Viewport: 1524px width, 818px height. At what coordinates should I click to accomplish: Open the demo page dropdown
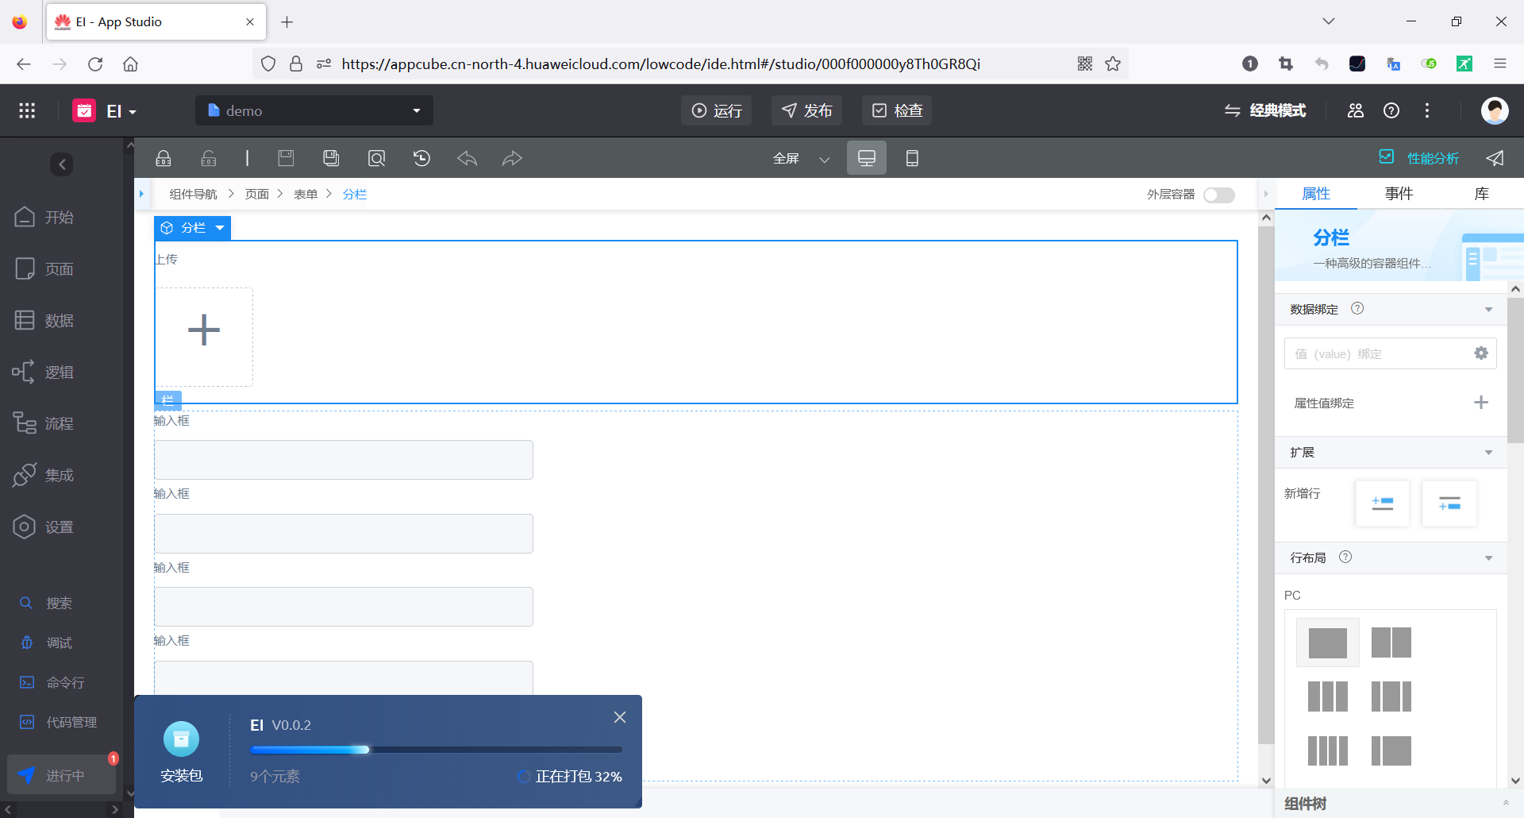(314, 110)
